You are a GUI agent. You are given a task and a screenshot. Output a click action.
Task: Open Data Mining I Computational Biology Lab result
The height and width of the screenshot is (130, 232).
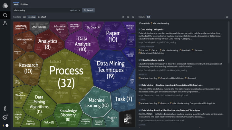[x=172, y=85]
